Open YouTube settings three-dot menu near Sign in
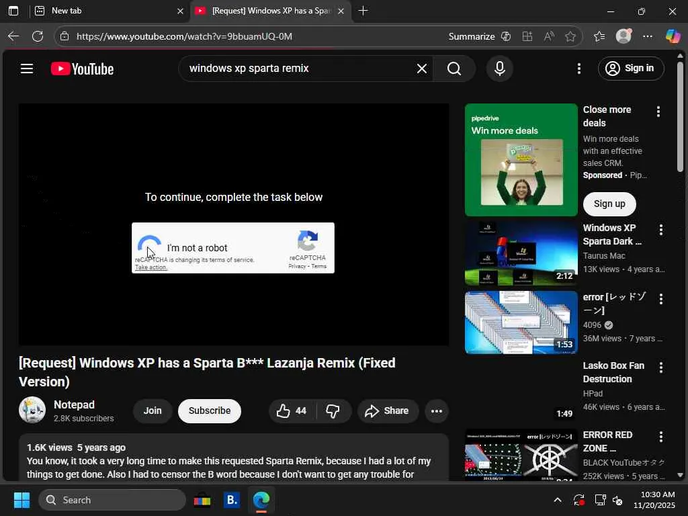The image size is (688, 516). pos(578,69)
